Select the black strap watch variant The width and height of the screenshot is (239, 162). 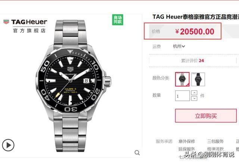tap(198, 79)
